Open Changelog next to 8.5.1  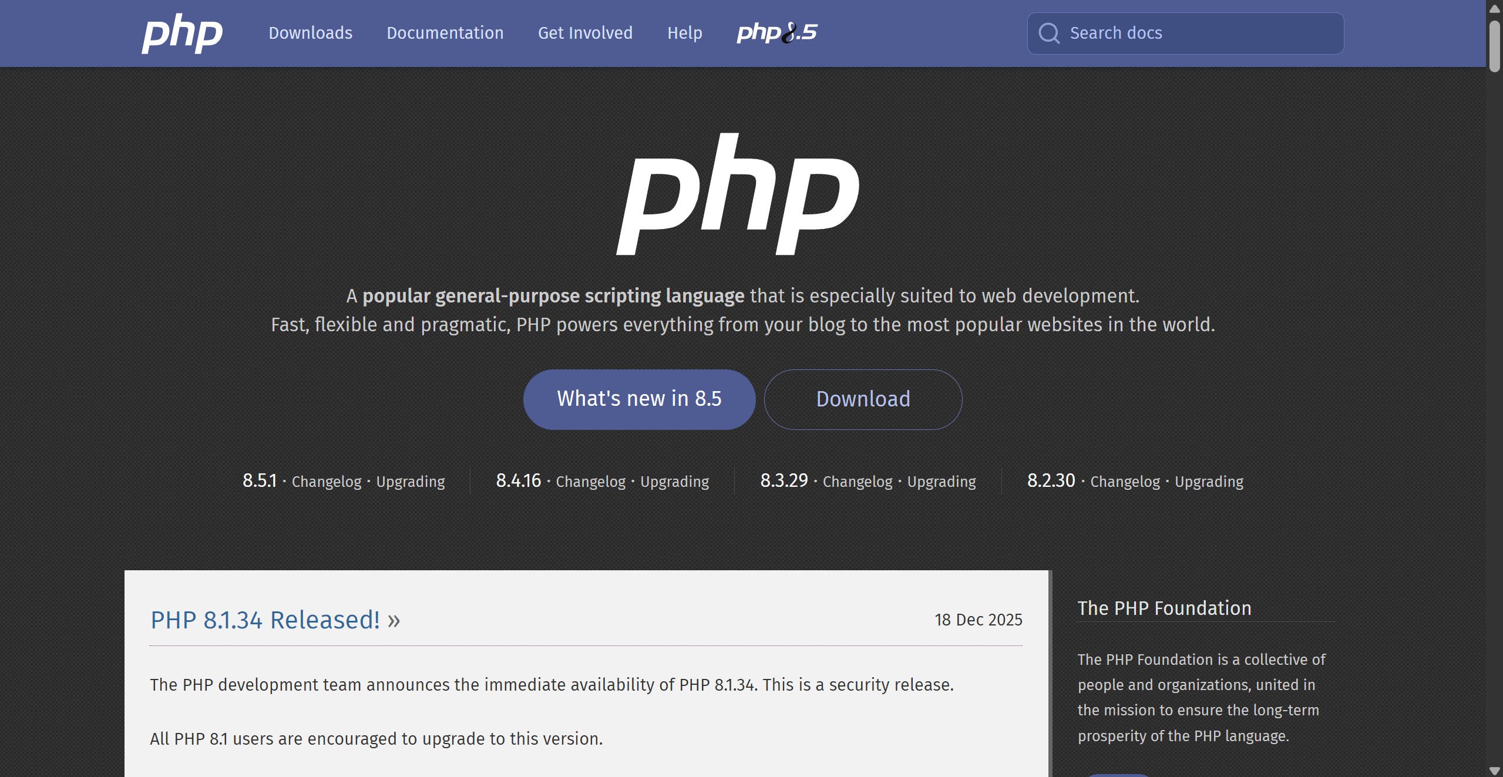coord(327,482)
